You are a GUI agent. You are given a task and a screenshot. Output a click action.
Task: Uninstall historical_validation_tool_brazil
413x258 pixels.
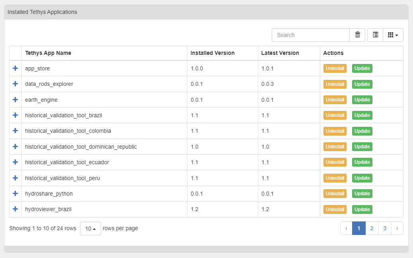[x=335, y=115]
